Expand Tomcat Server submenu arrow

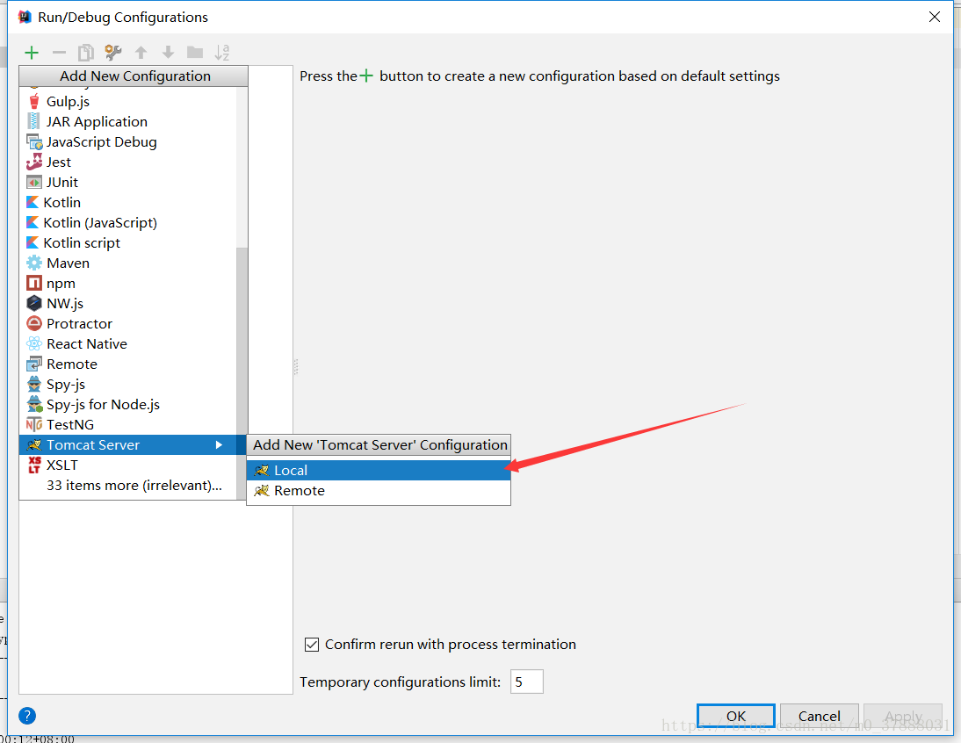[x=219, y=445]
